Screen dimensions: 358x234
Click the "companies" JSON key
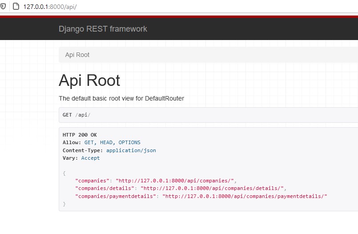coord(92,181)
